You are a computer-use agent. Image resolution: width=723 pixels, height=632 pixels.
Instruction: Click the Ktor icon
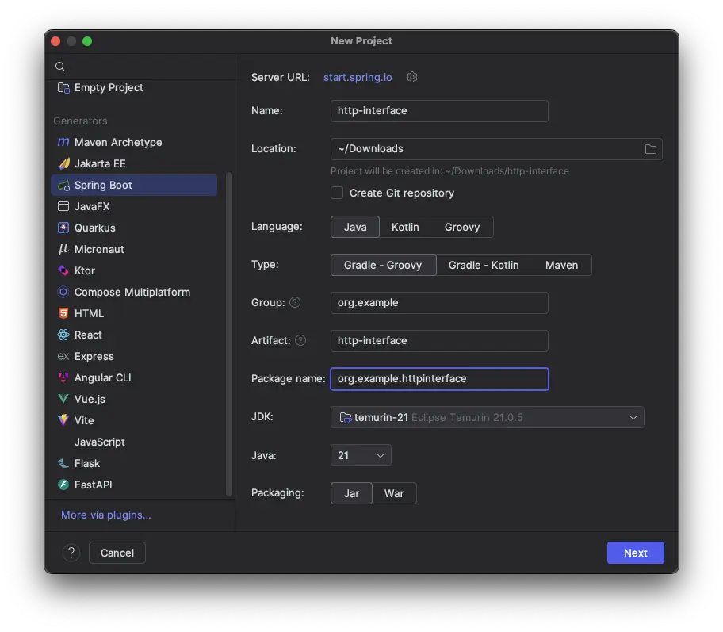63,270
